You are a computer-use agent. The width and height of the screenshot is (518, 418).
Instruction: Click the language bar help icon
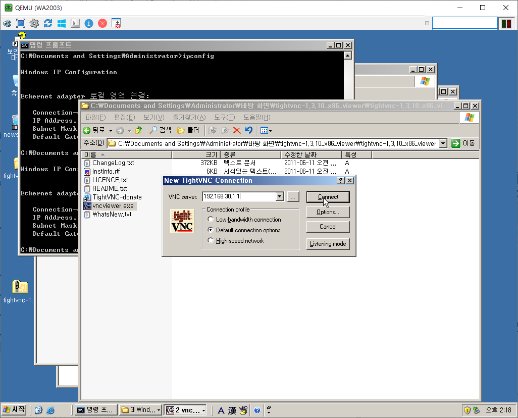tap(257, 410)
